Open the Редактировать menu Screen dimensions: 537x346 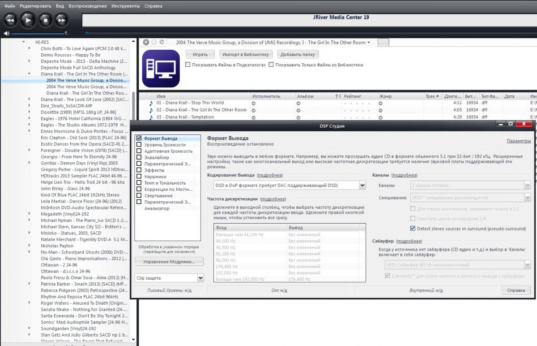coord(35,6)
